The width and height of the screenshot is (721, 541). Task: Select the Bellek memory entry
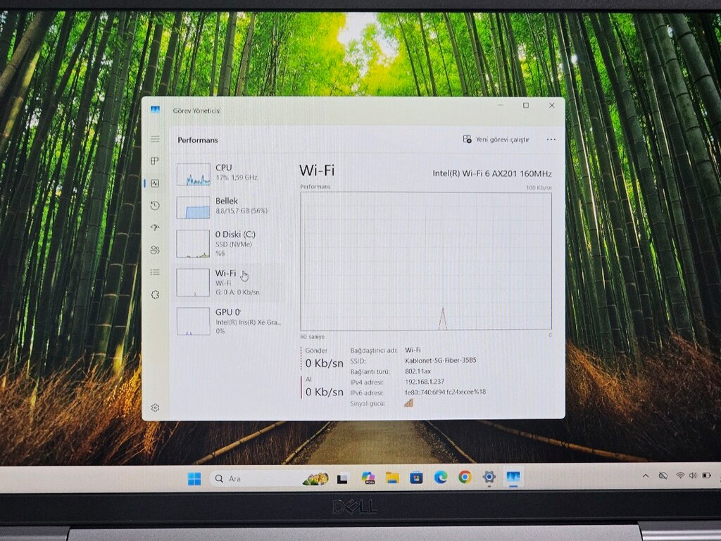(x=229, y=206)
